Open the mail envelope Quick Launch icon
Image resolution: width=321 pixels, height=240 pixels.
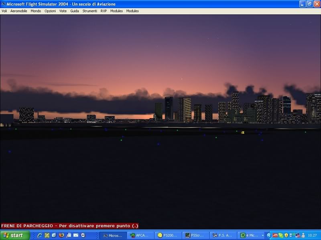[76, 235]
